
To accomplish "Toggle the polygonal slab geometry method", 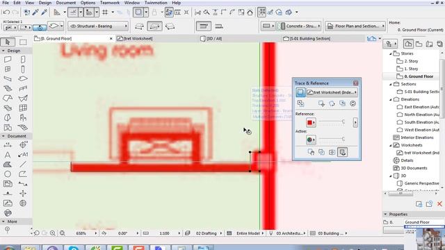I will point(154,26).
